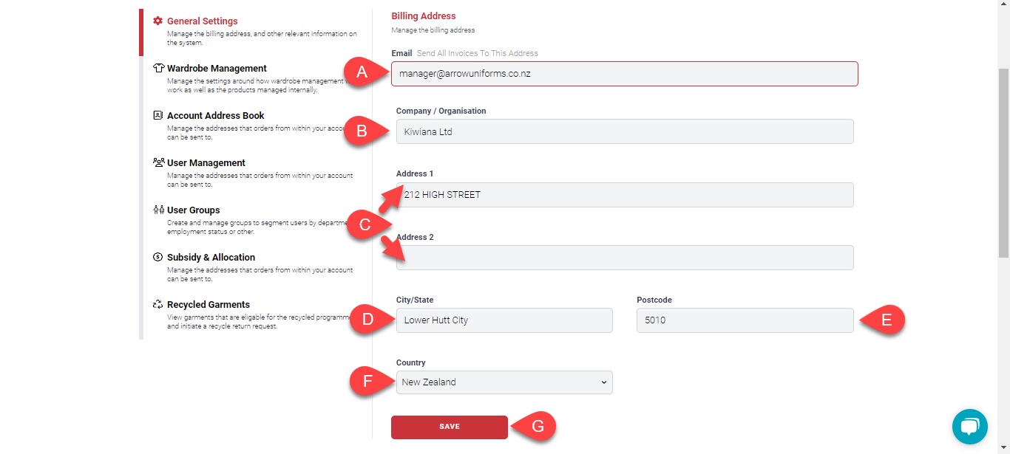Screen dimensions: 1010x454
Task: Click the User Management people icon
Action: click(157, 163)
